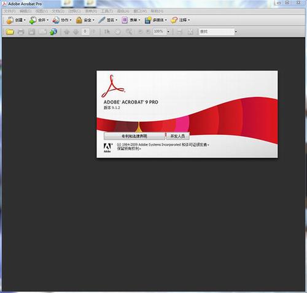Click the Print icon in toolbar
Viewport: 307px width, 293px height.
tap(21, 32)
